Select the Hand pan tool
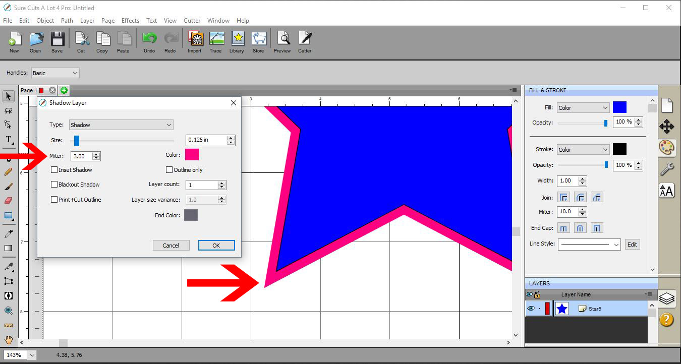681x364 pixels. pos(8,340)
